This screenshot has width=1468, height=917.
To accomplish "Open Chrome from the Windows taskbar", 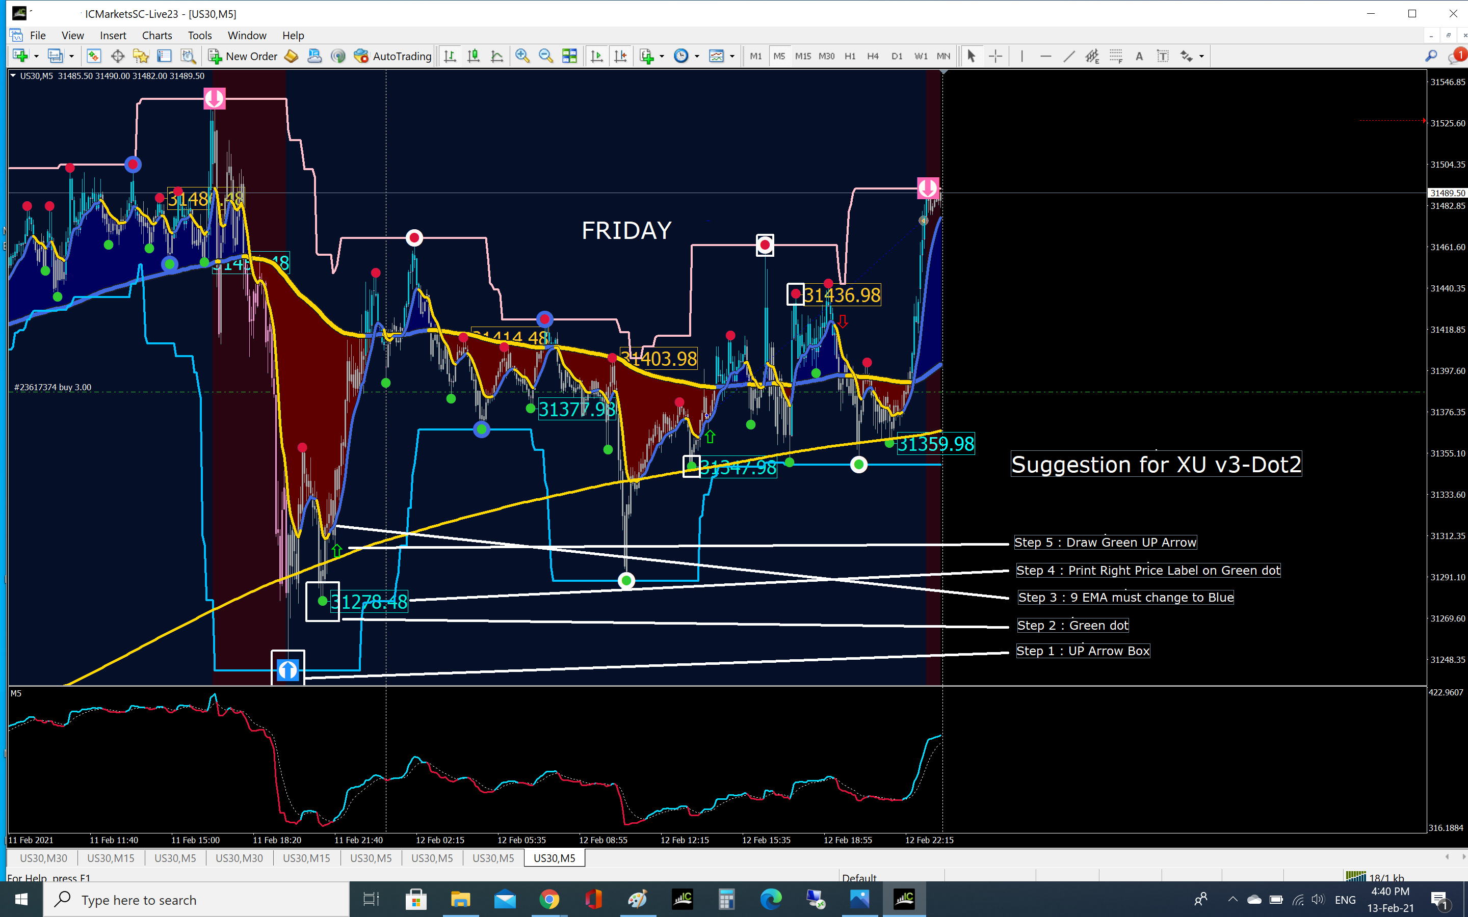I will [549, 899].
